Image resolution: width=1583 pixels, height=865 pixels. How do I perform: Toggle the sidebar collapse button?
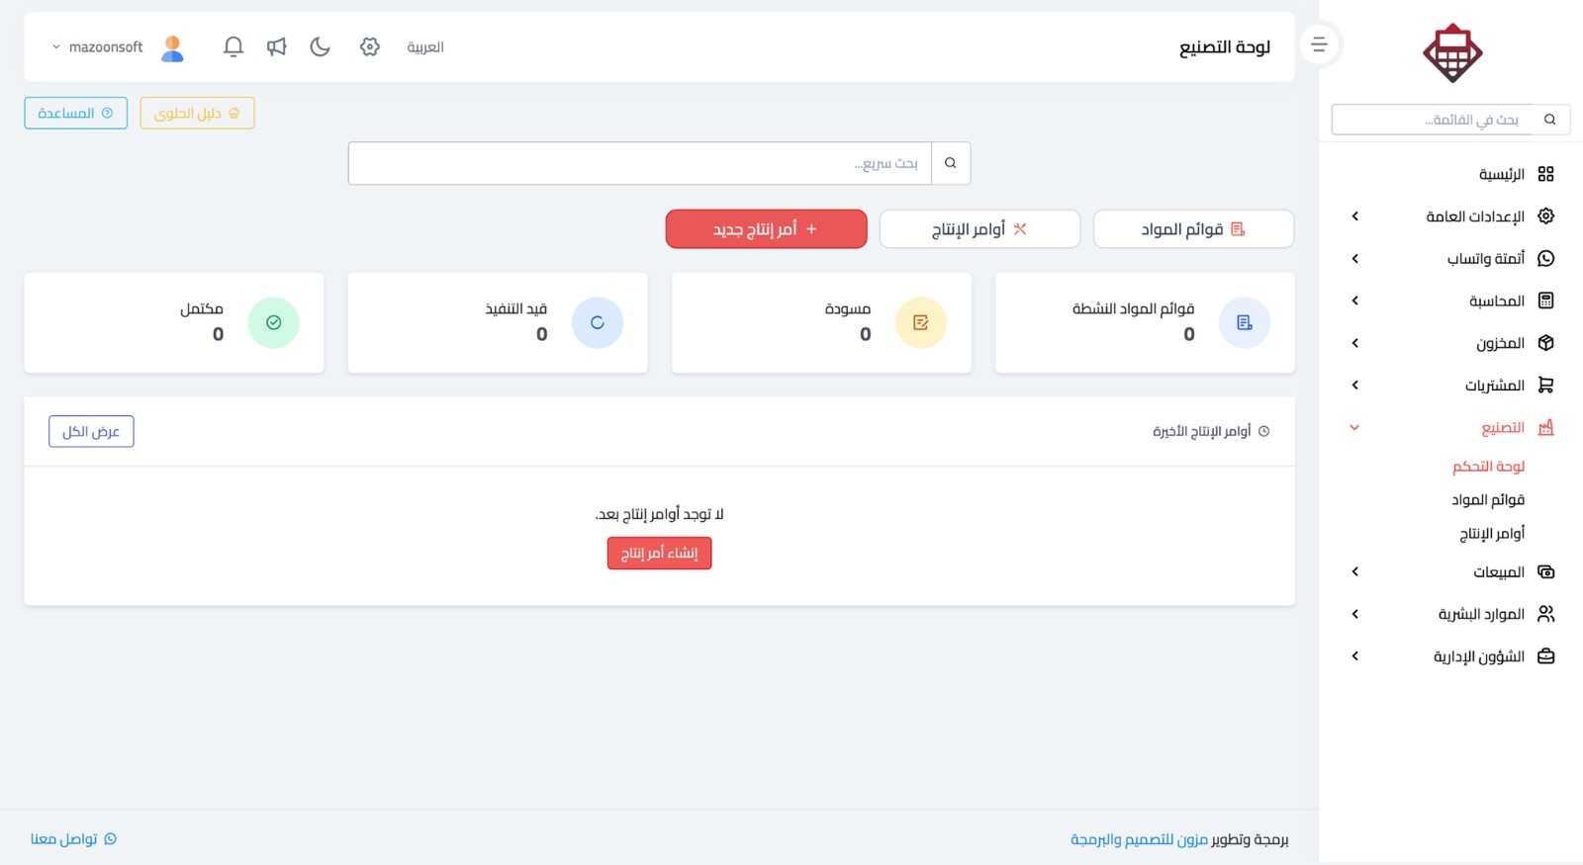[1319, 44]
